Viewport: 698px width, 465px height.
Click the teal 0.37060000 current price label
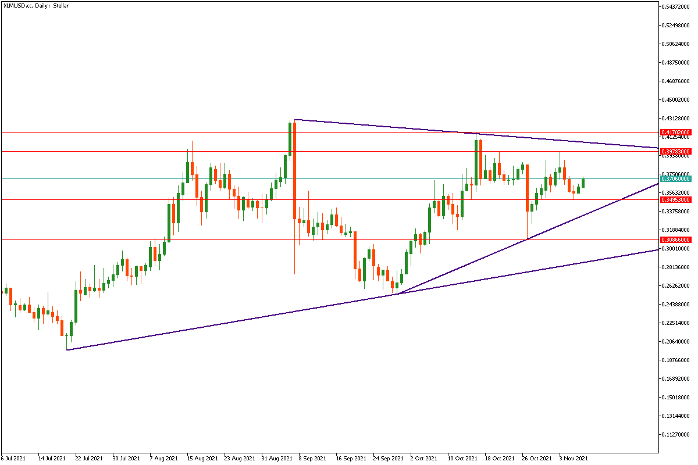675,179
